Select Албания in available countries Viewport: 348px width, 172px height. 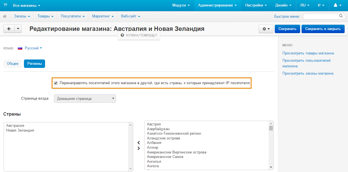click(x=154, y=143)
